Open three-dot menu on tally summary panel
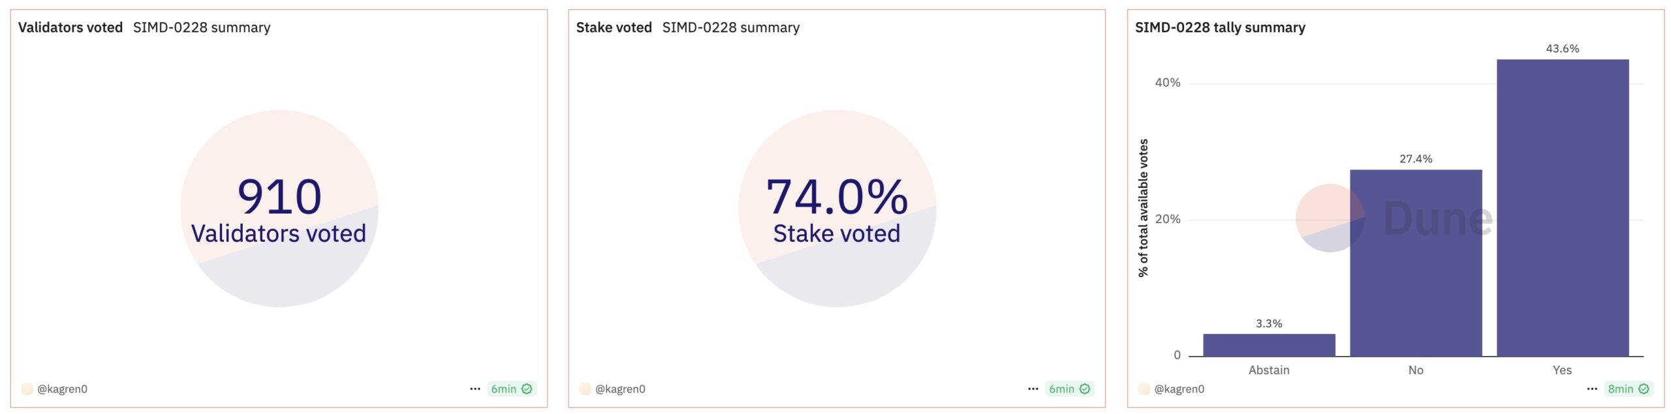The width and height of the screenshot is (1671, 414). click(1591, 389)
